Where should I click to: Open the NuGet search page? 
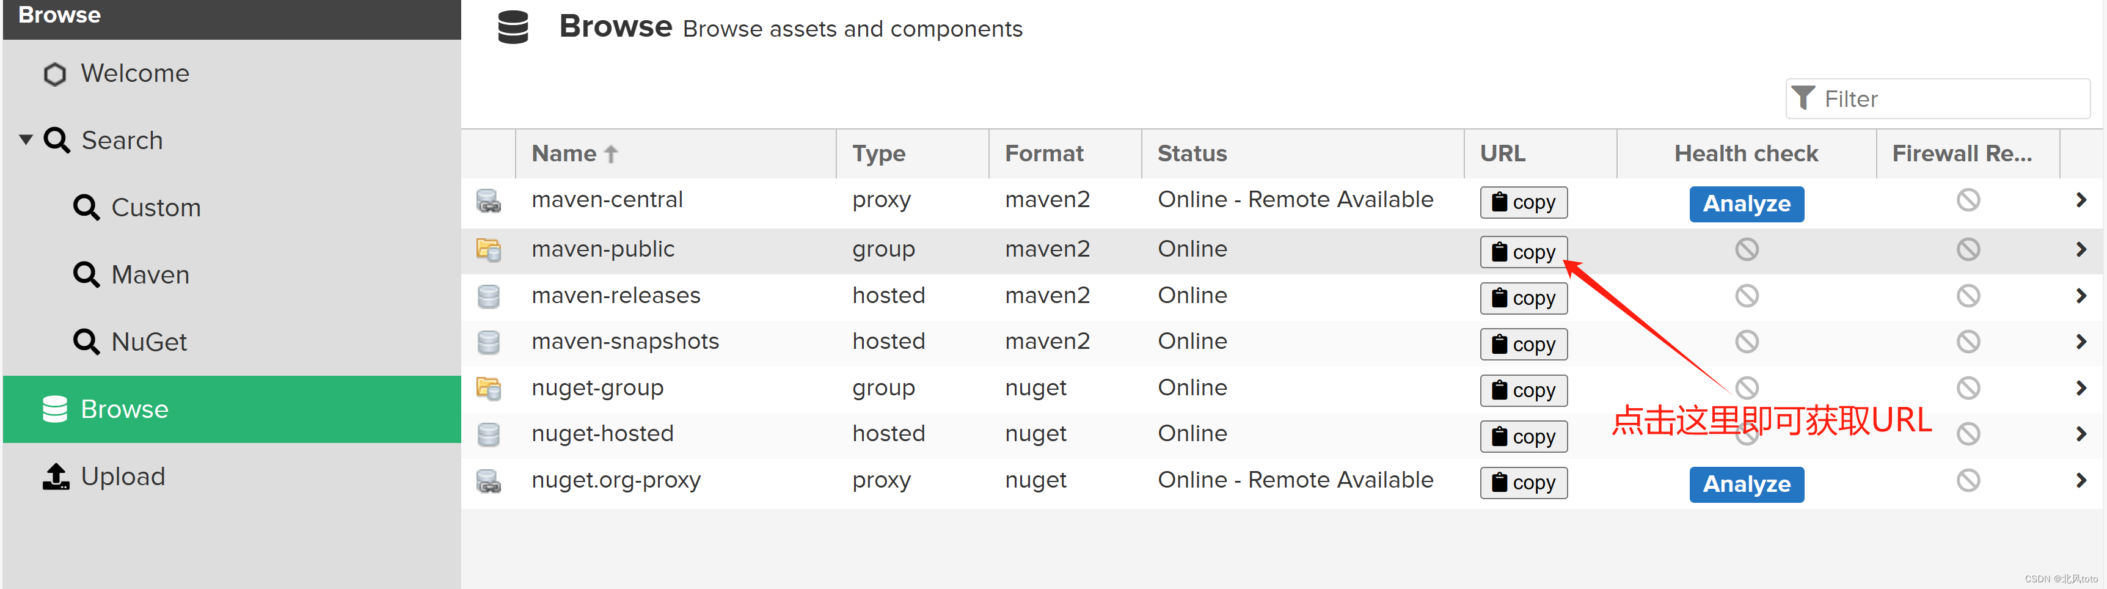point(232,342)
